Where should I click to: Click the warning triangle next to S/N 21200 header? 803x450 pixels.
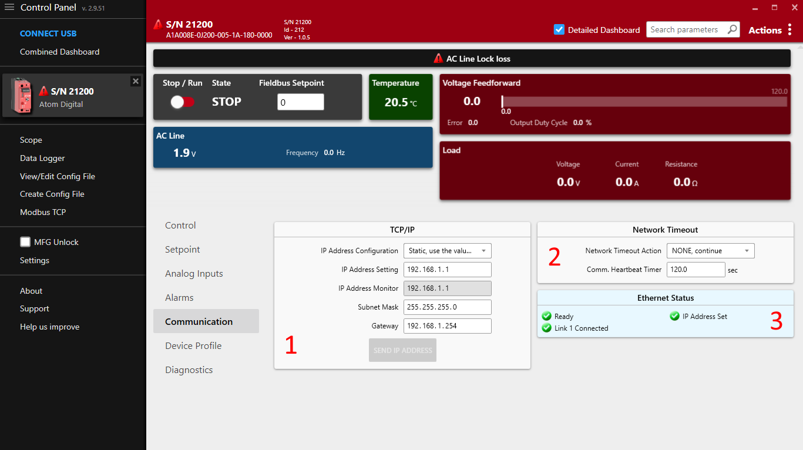click(158, 24)
